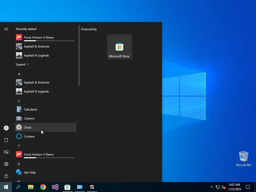Expand the Recently added list
The height and width of the screenshot is (192, 256).
(22, 64)
